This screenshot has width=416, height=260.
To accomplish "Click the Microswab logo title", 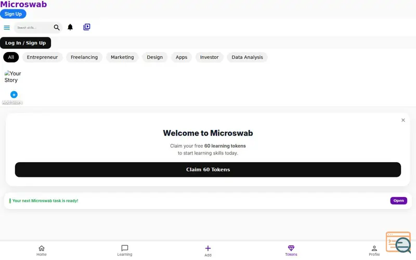I will point(23,4).
